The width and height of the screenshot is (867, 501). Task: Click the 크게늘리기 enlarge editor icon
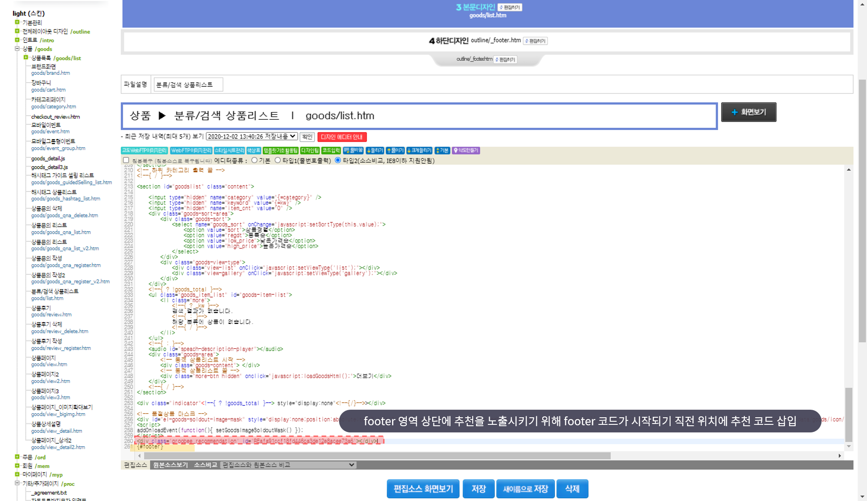(419, 151)
